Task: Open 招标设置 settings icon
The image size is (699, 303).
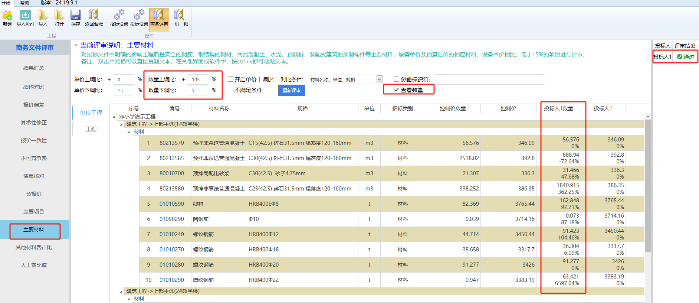Action: click(x=119, y=16)
